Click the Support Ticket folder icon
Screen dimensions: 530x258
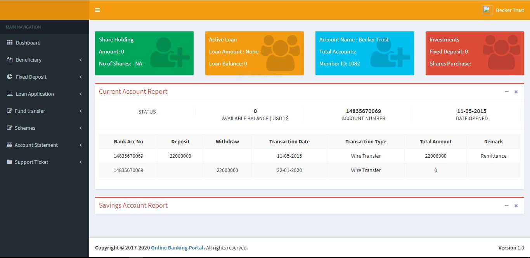click(10, 162)
